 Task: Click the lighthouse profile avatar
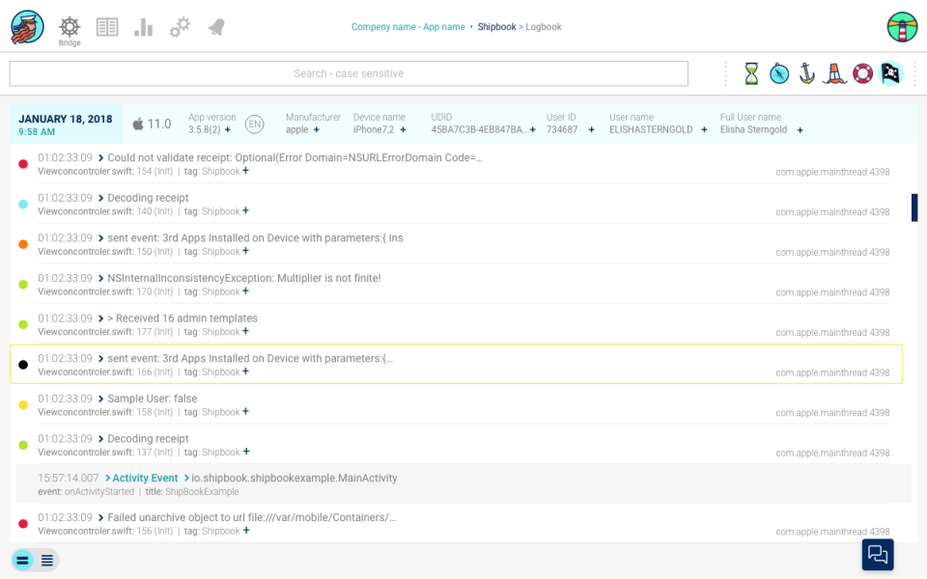coord(902,27)
